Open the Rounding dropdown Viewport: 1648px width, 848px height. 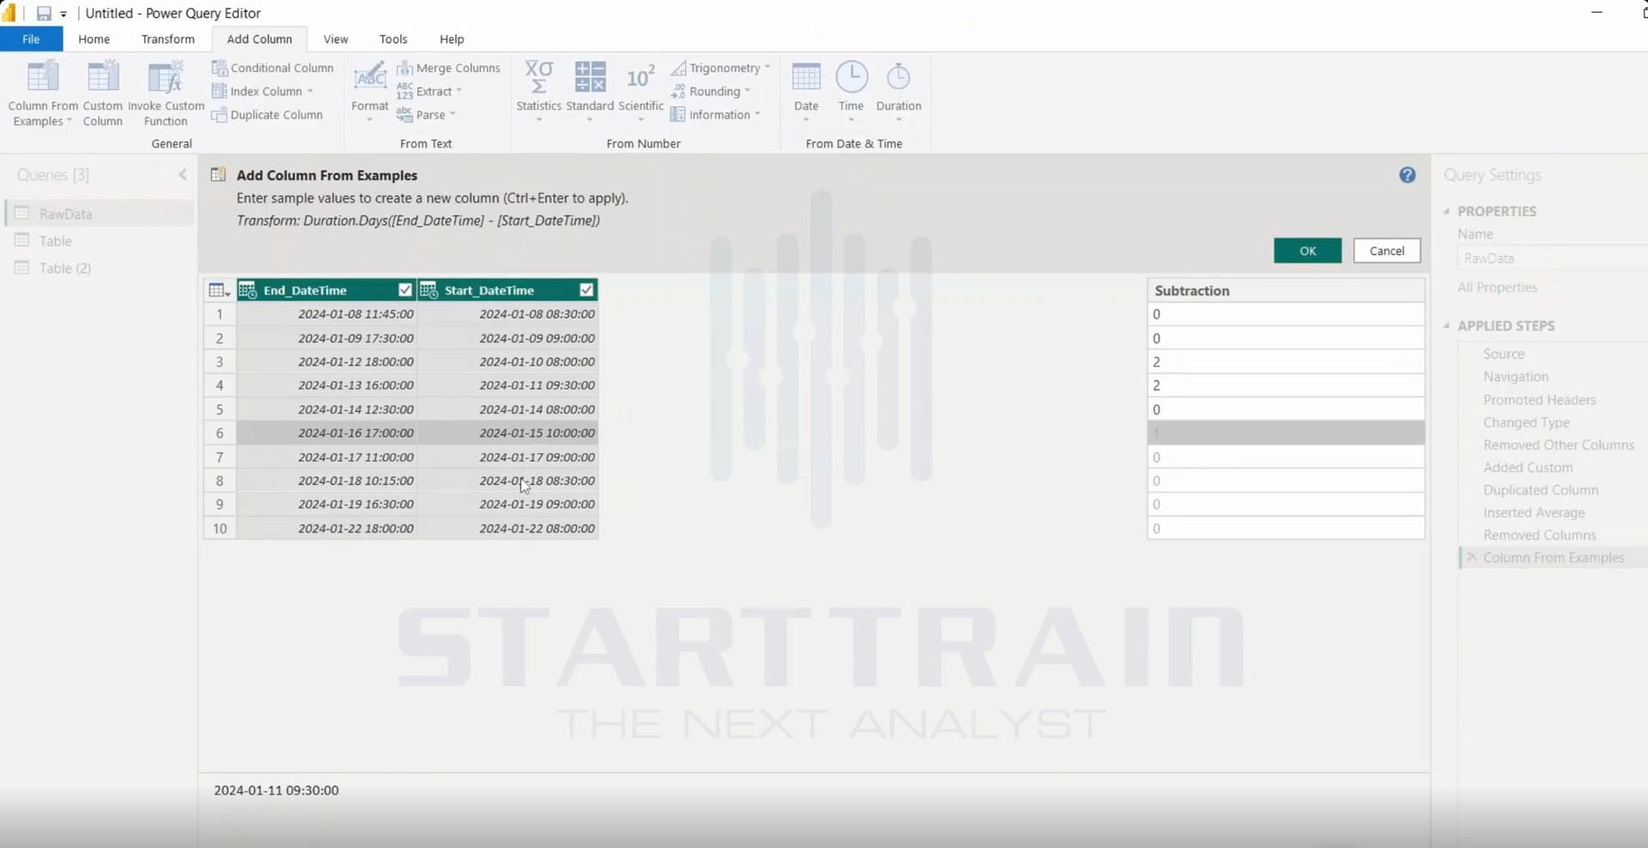(x=710, y=91)
